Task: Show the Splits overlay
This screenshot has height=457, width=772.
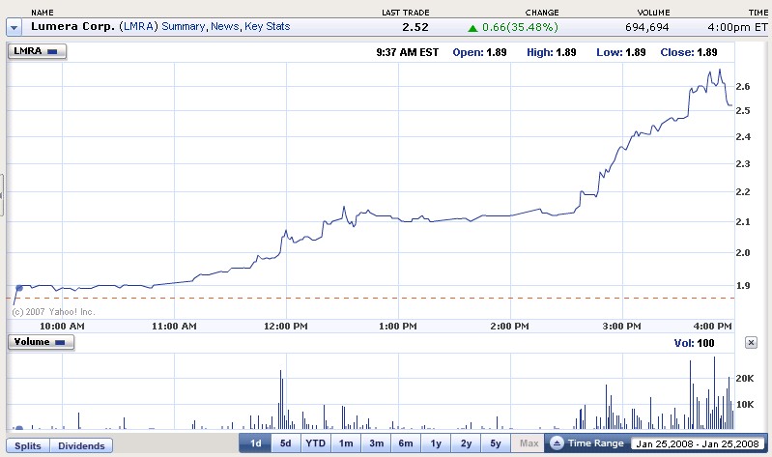Action: pyautogui.click(x=28, y=445)
